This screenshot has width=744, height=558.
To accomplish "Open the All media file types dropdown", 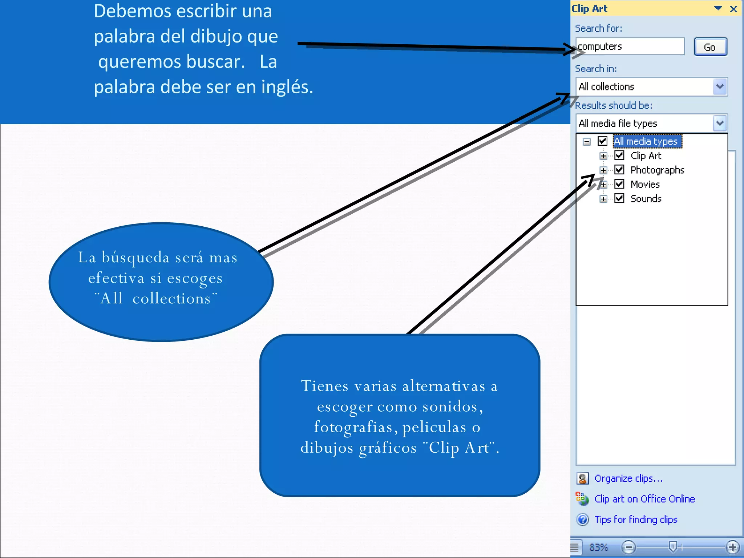I will coord(720,123).
